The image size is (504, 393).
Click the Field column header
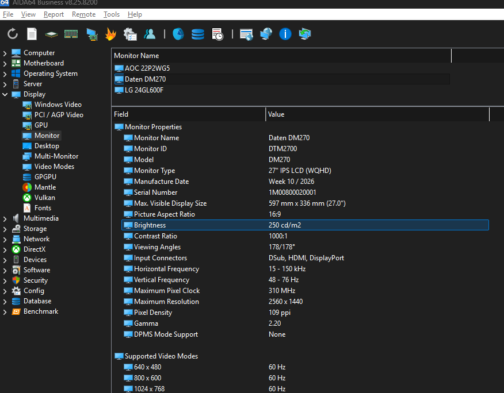121,114
